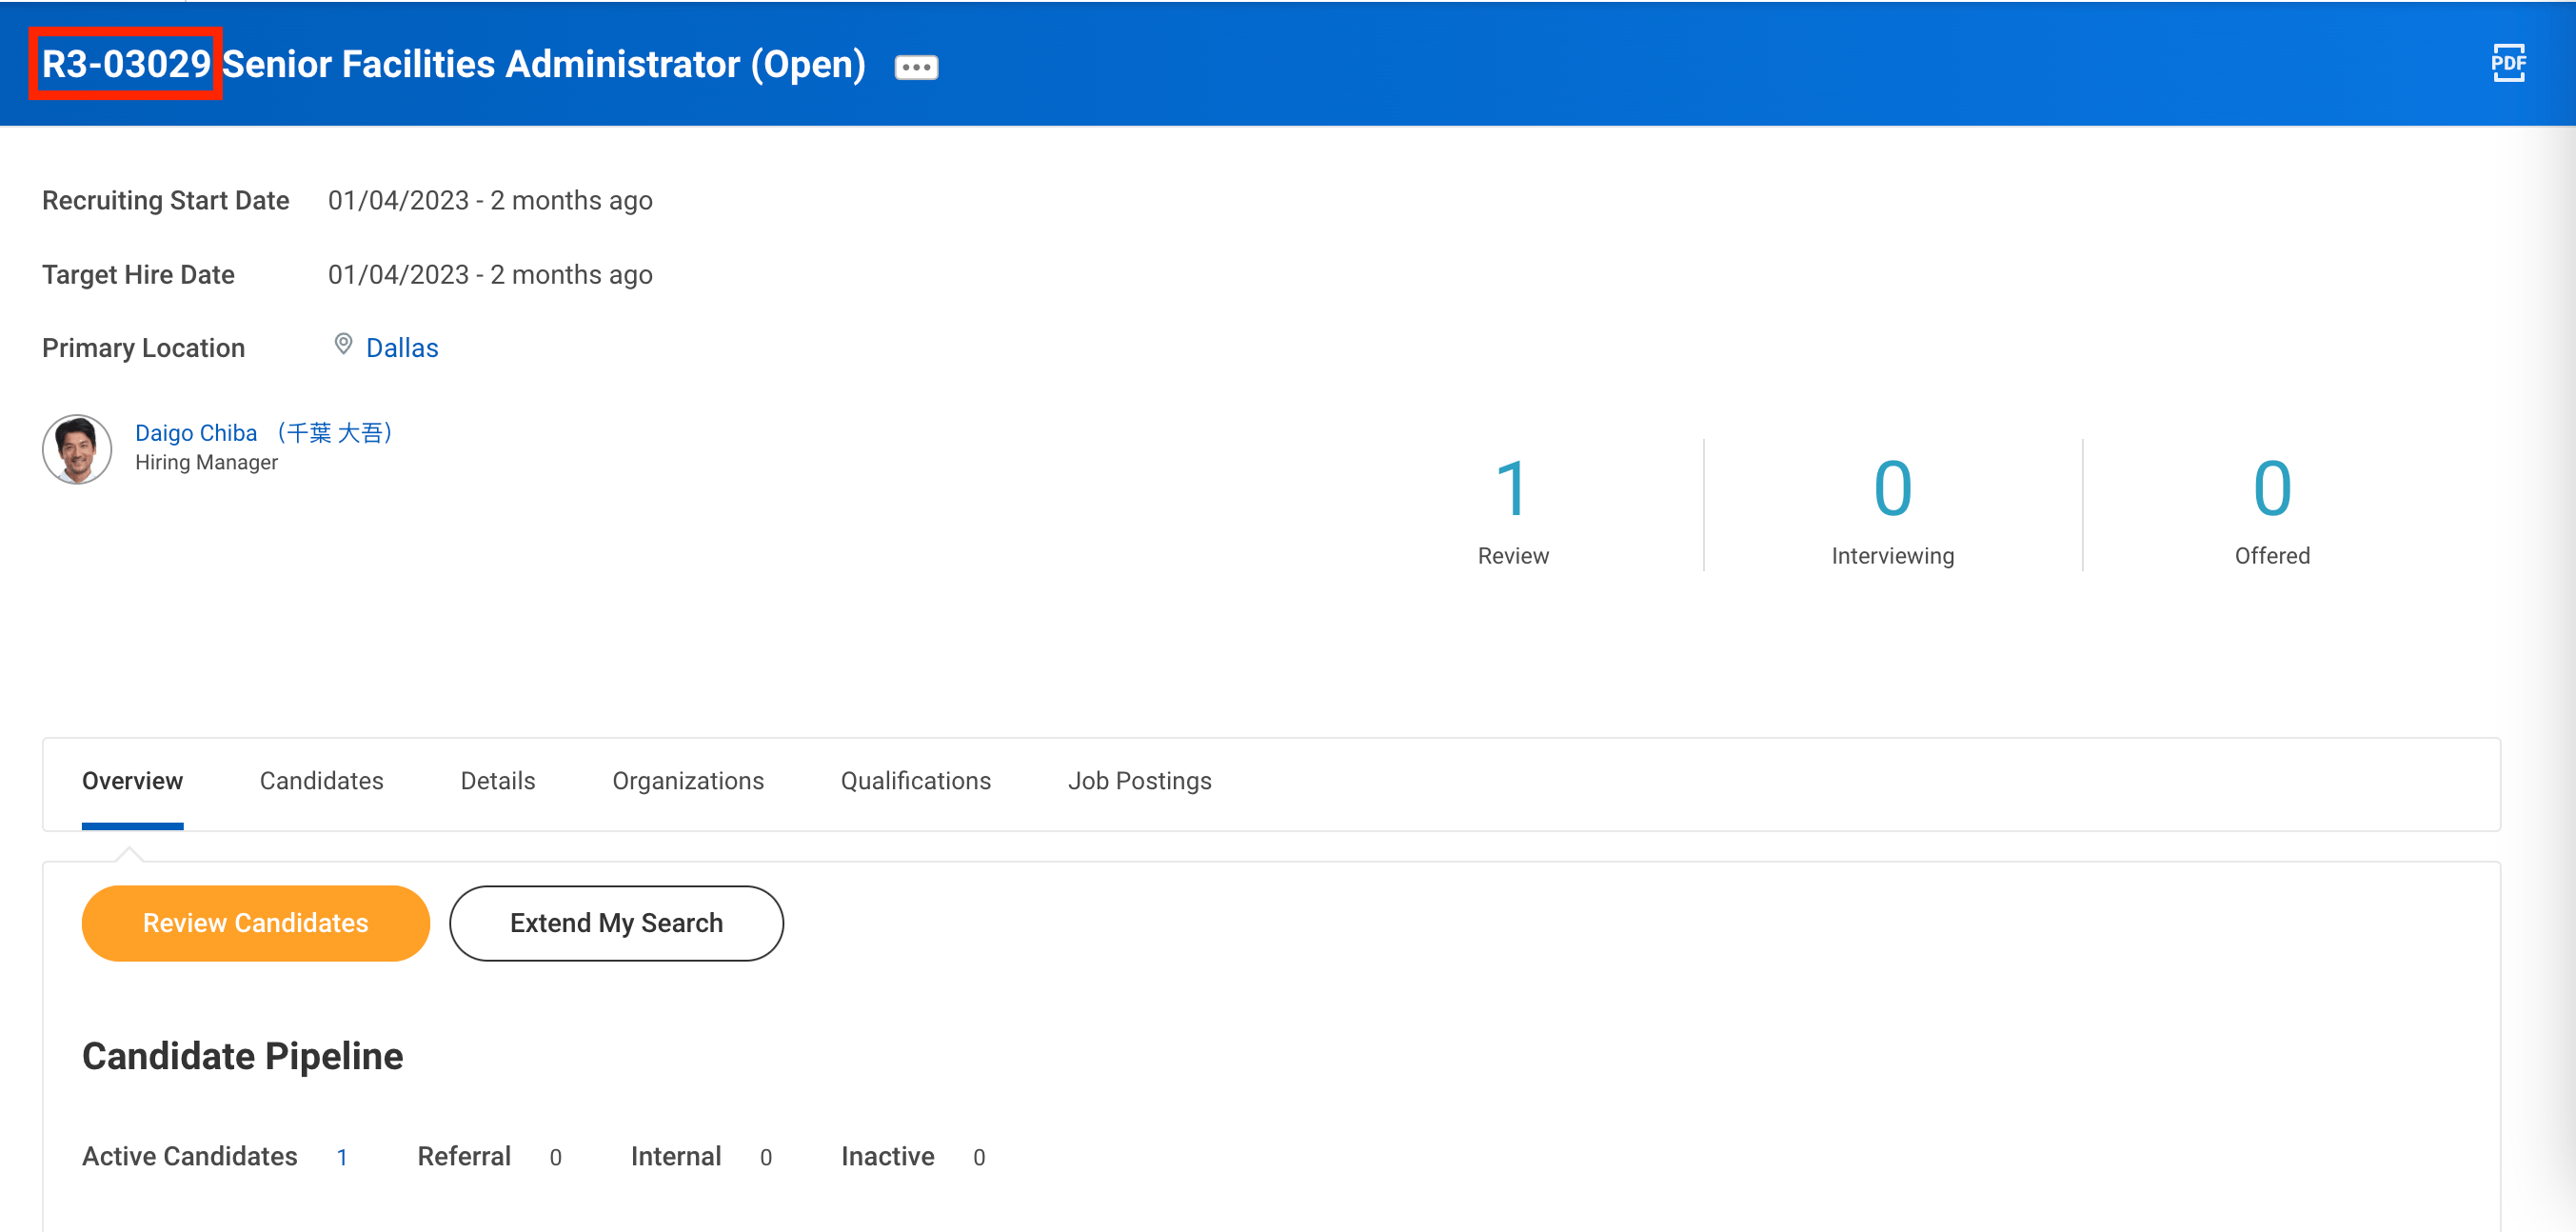Open the Dallas location link
The width and height of the screenshot is (2576, 1232).
click(402, 347)
